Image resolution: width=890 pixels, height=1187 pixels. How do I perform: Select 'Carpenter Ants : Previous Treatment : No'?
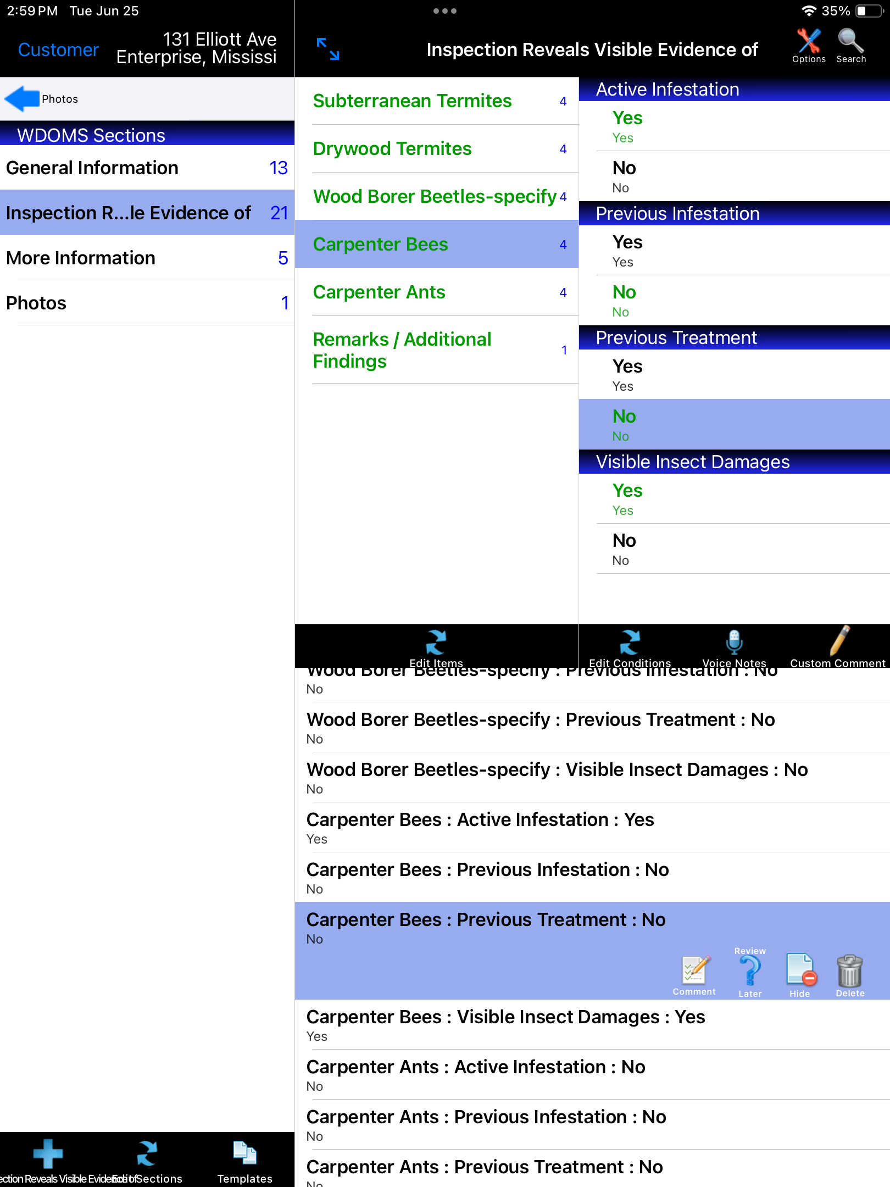click(x=593, y=1169)
